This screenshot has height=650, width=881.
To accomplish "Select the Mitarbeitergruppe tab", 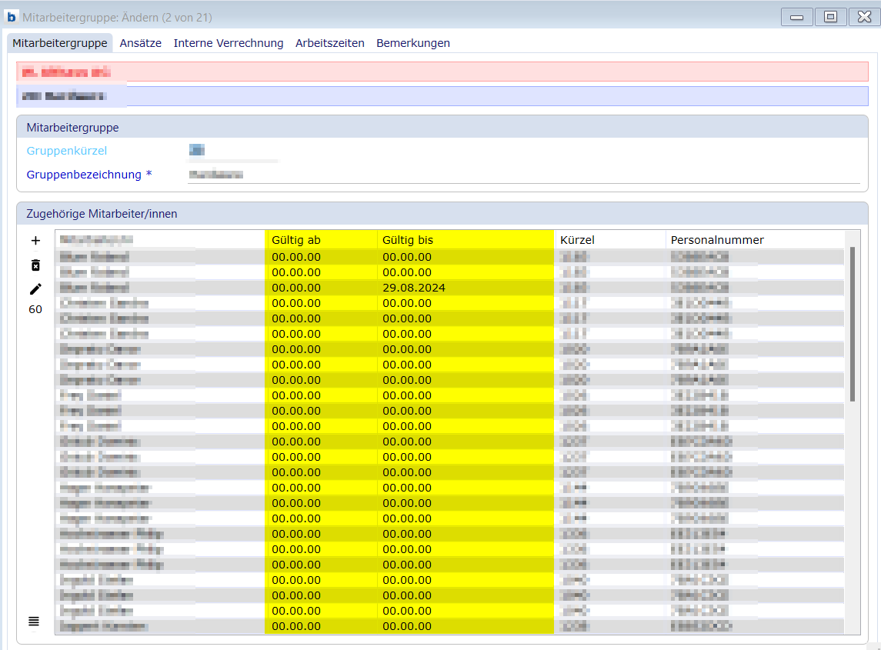I will (60, 43).
